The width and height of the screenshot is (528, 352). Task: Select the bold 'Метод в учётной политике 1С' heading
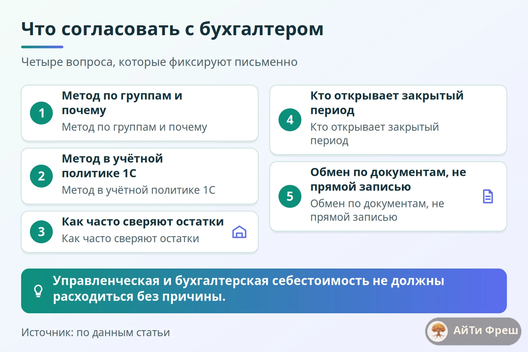pos(112,166)
